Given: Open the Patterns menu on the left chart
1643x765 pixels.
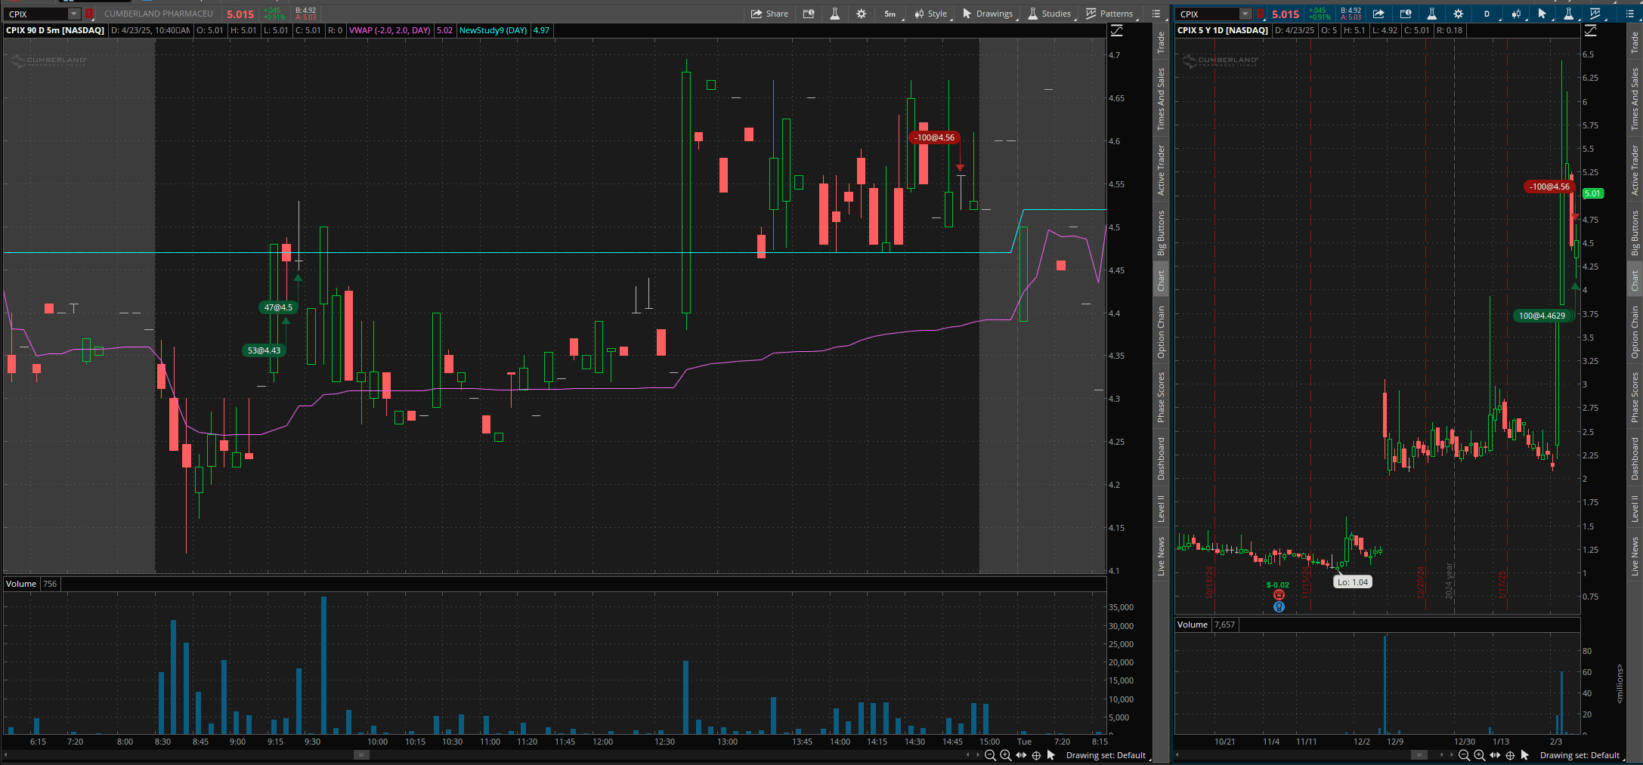Looking at the screenshot, I should click(1109, 14).
